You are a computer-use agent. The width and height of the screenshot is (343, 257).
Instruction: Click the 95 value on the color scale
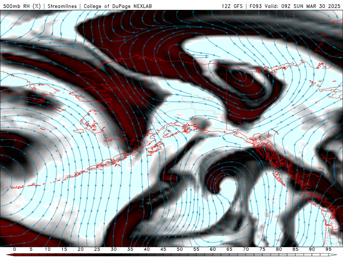click(x=328, y=249)
